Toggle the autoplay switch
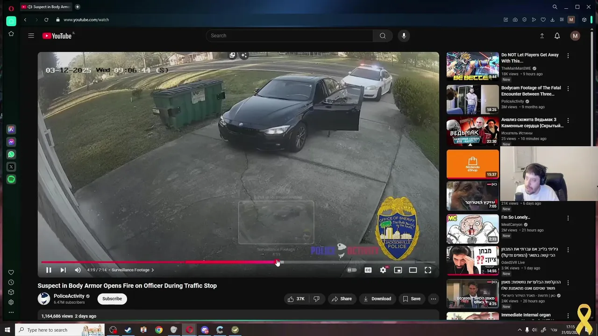Image resolution: width=598 pixels, height=336 pixels. point(352,270)
